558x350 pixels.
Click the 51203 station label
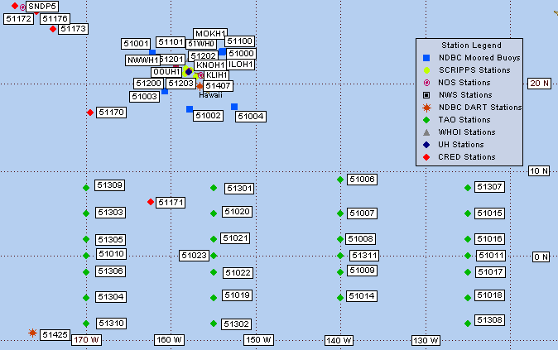[x=181, y=84]
